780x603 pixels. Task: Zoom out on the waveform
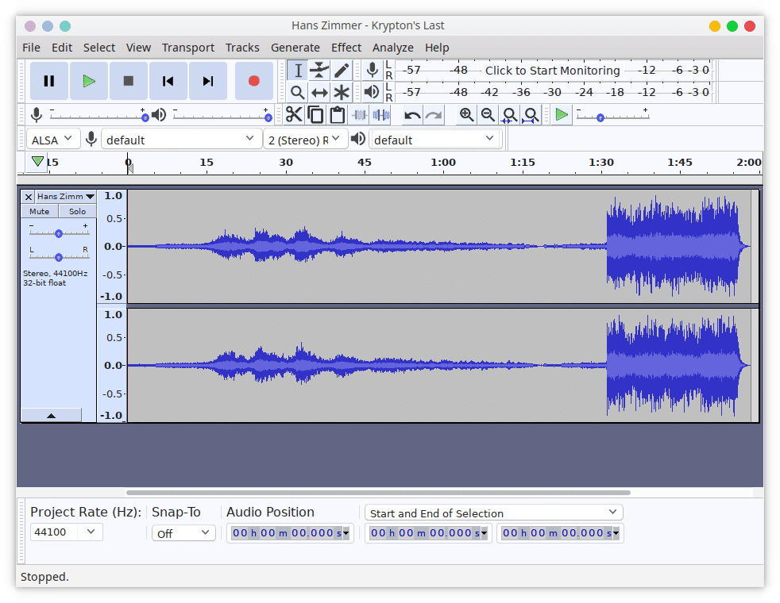pos(488,115)
